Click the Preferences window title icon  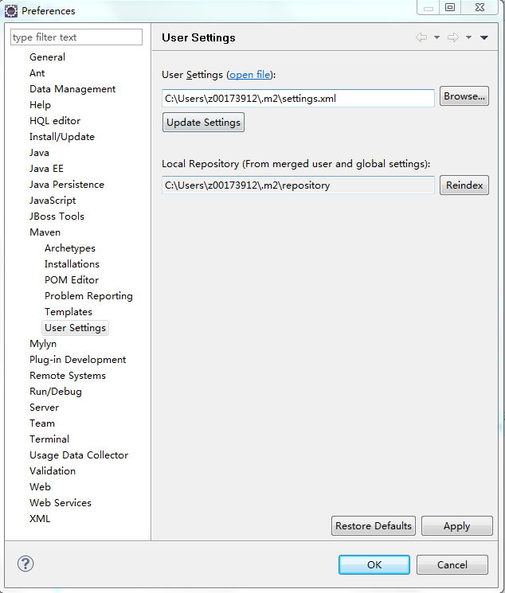11,11
